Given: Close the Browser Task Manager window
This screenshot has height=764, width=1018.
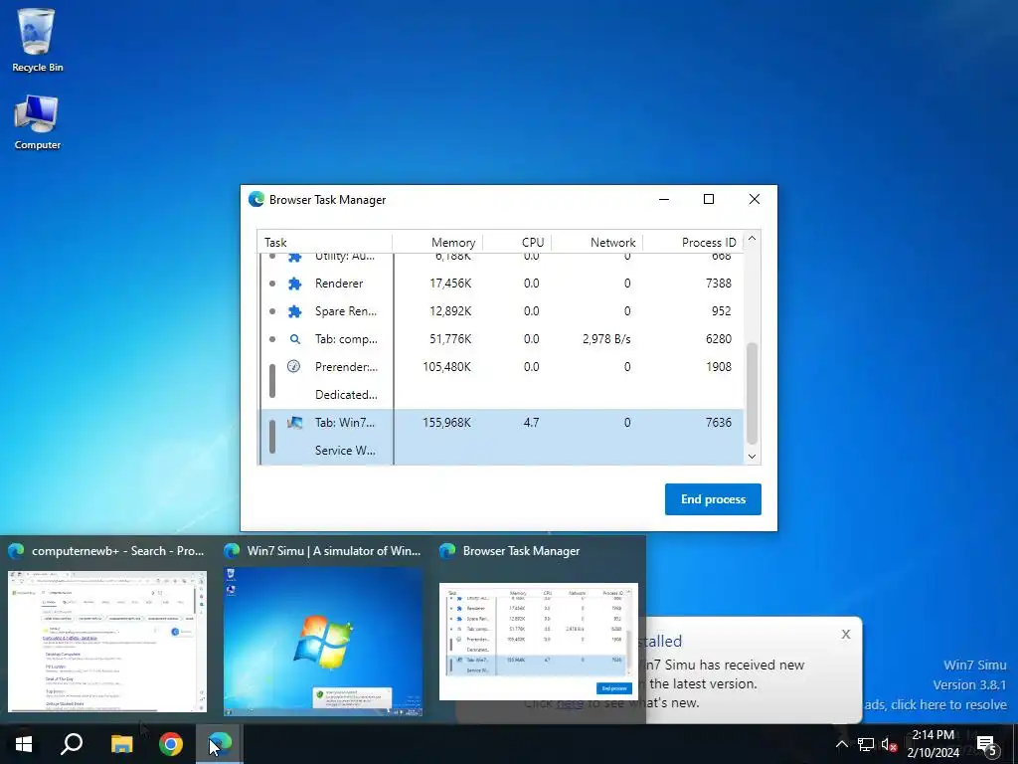Looking at the screenshot, I should 754,199.
